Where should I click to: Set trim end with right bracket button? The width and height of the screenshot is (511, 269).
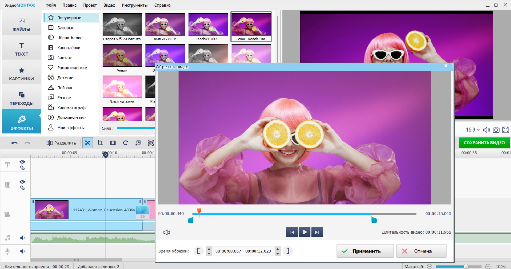tap(288, 251)
